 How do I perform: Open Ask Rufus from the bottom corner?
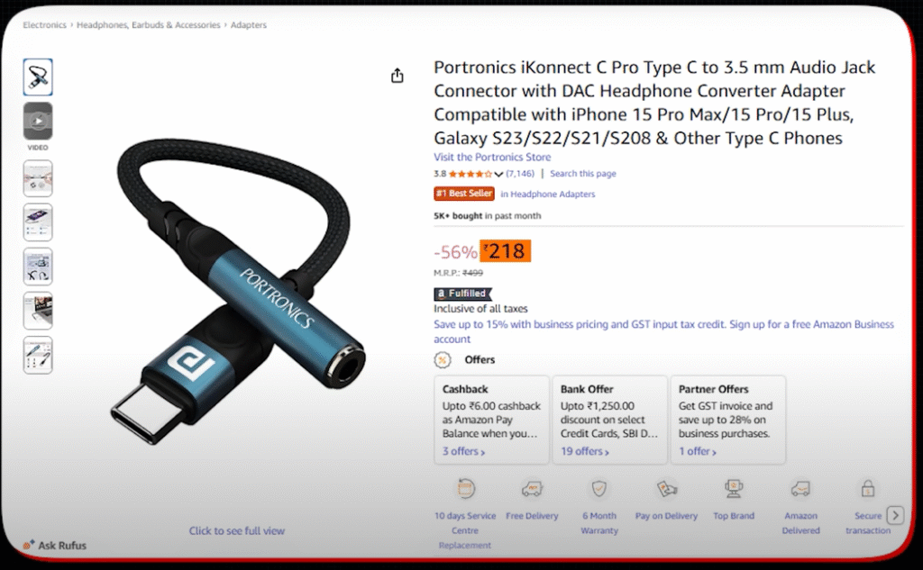[56, 546]
